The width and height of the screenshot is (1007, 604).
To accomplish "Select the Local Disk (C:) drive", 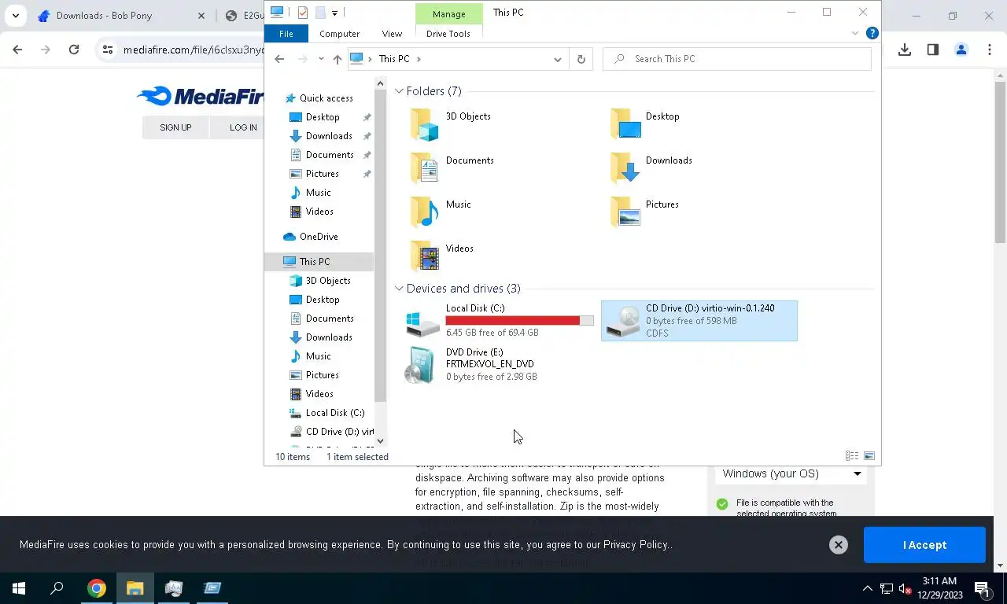I will [x=500, y=320].
